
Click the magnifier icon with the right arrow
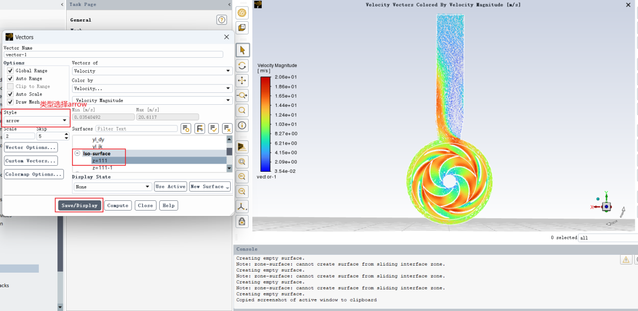(243, 191)
